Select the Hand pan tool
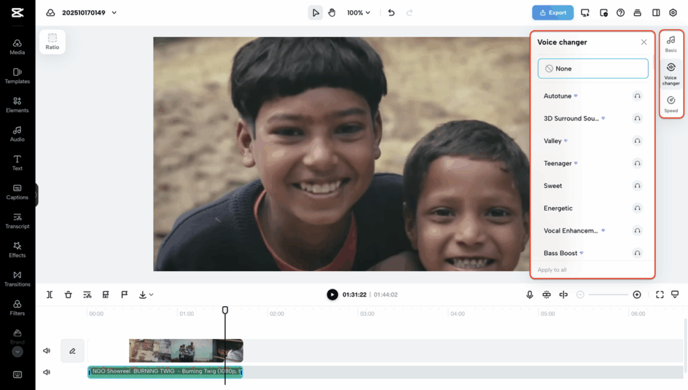 coord(332,13)
